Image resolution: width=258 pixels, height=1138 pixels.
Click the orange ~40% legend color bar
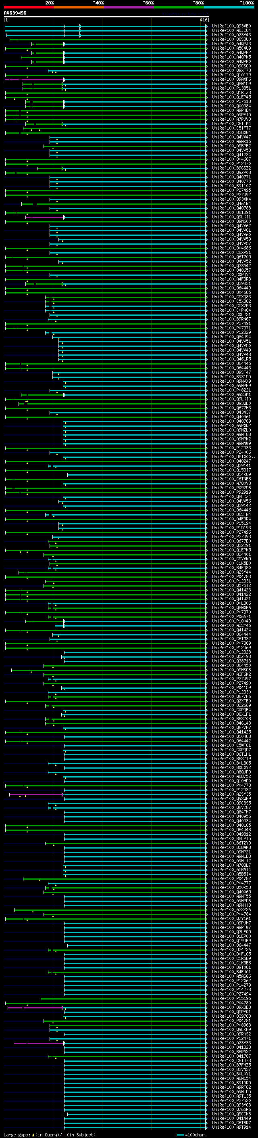tap(79, 7)
